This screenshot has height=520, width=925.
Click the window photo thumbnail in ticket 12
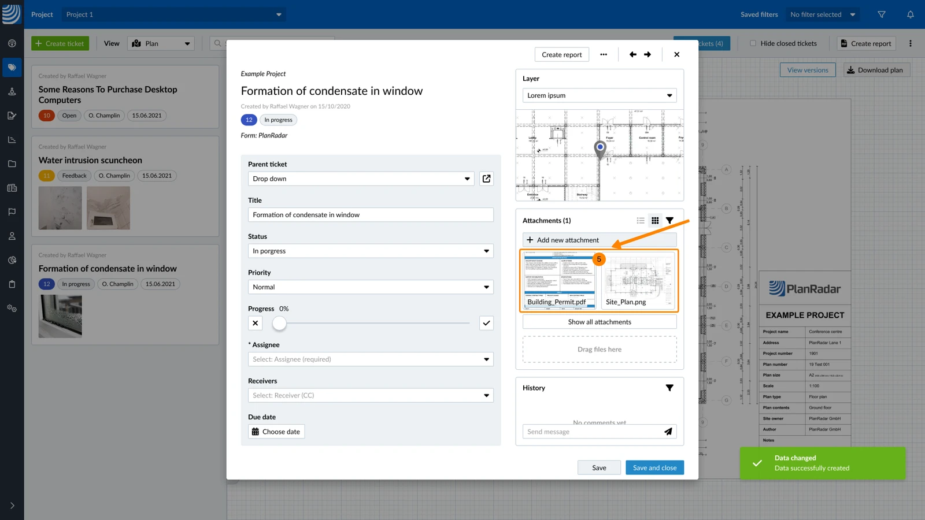coord(60,317)
